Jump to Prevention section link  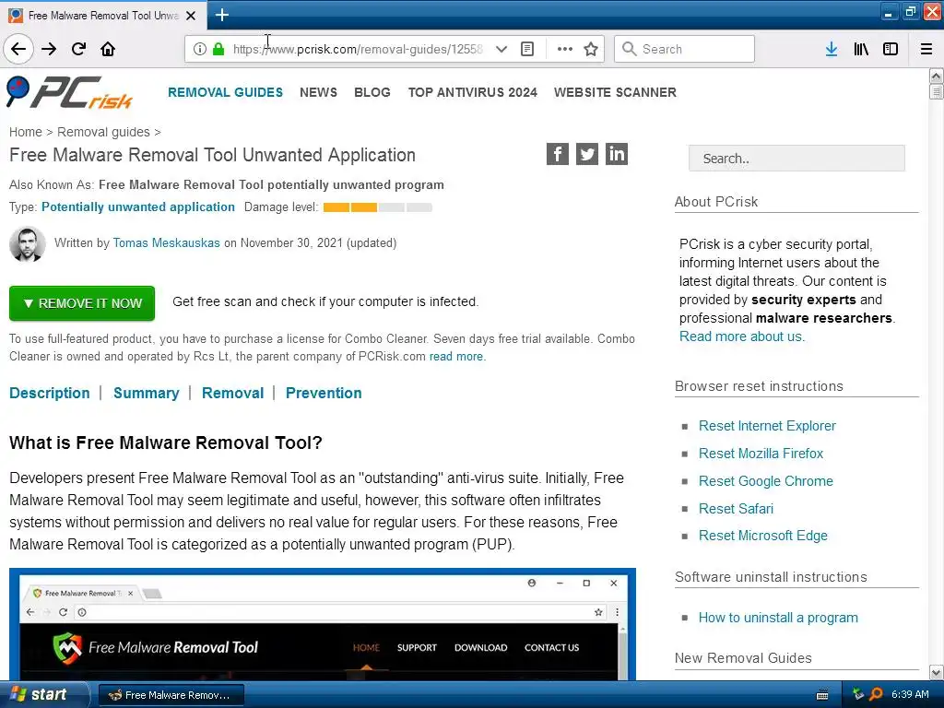[x=324, y=393]
